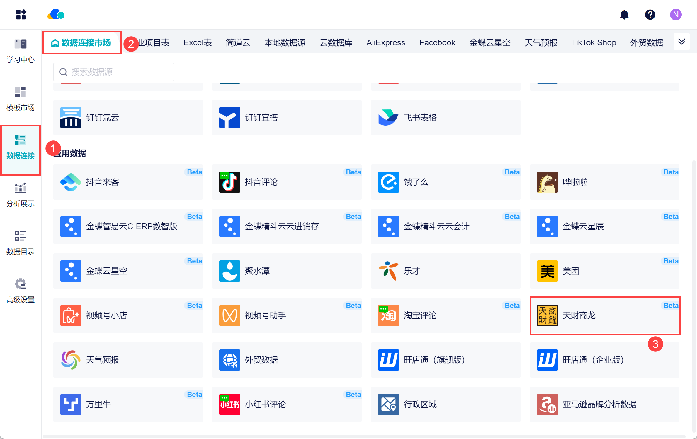697x439 pixels.
Task: Go to 学习中心 in sidebar
Action: [21, 51]
